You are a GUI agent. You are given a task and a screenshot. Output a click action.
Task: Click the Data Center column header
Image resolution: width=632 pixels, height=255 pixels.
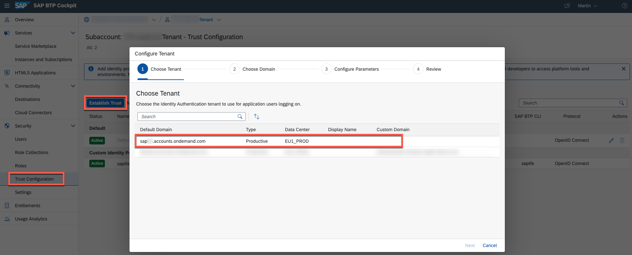(297, 129)
